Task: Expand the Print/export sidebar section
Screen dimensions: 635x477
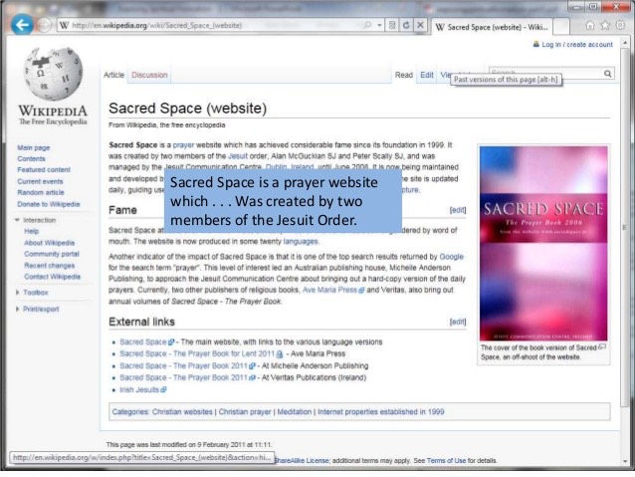Action: (x=37, y=310)
